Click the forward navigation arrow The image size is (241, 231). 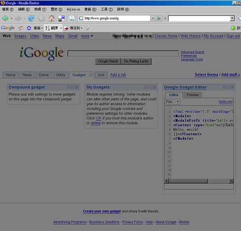point(18,18)
